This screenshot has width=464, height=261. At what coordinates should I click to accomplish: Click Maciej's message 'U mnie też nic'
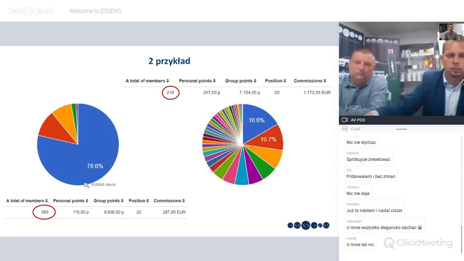click(x=360, y=245)
